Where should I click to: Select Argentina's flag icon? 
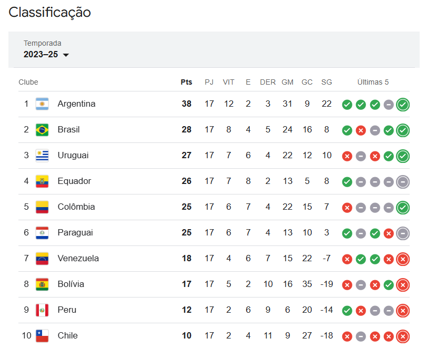coord(42,104)
